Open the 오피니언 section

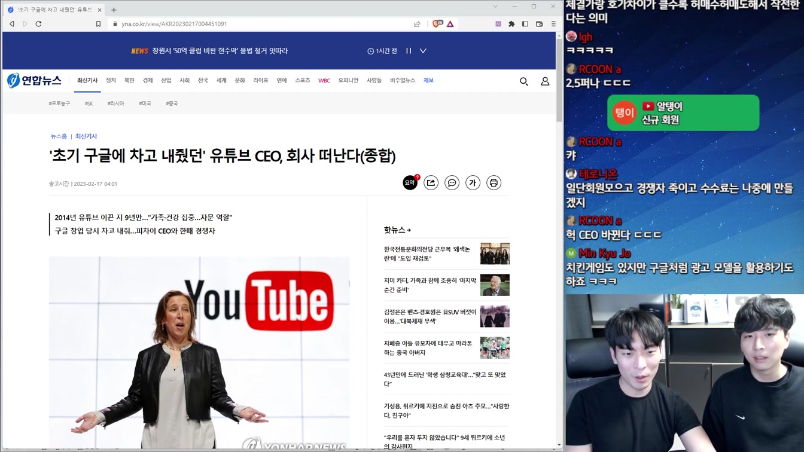pos(348,81)
